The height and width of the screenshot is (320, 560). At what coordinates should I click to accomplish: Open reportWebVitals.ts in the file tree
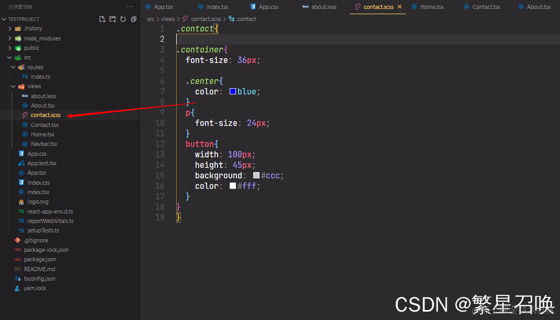pos(50,221)
